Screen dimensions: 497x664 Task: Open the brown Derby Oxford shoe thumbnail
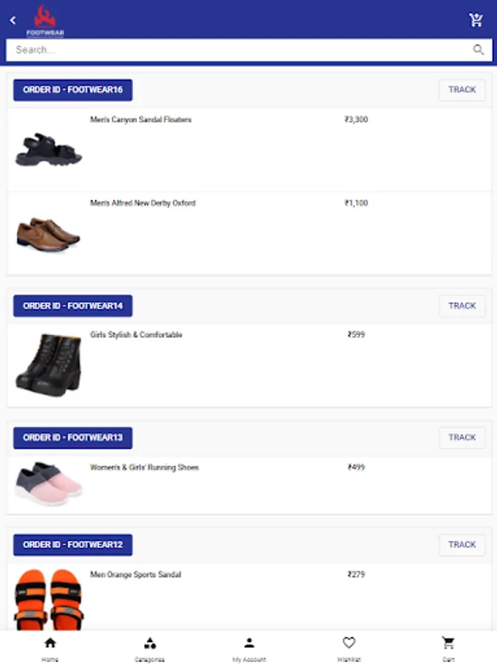coord(48,234)
